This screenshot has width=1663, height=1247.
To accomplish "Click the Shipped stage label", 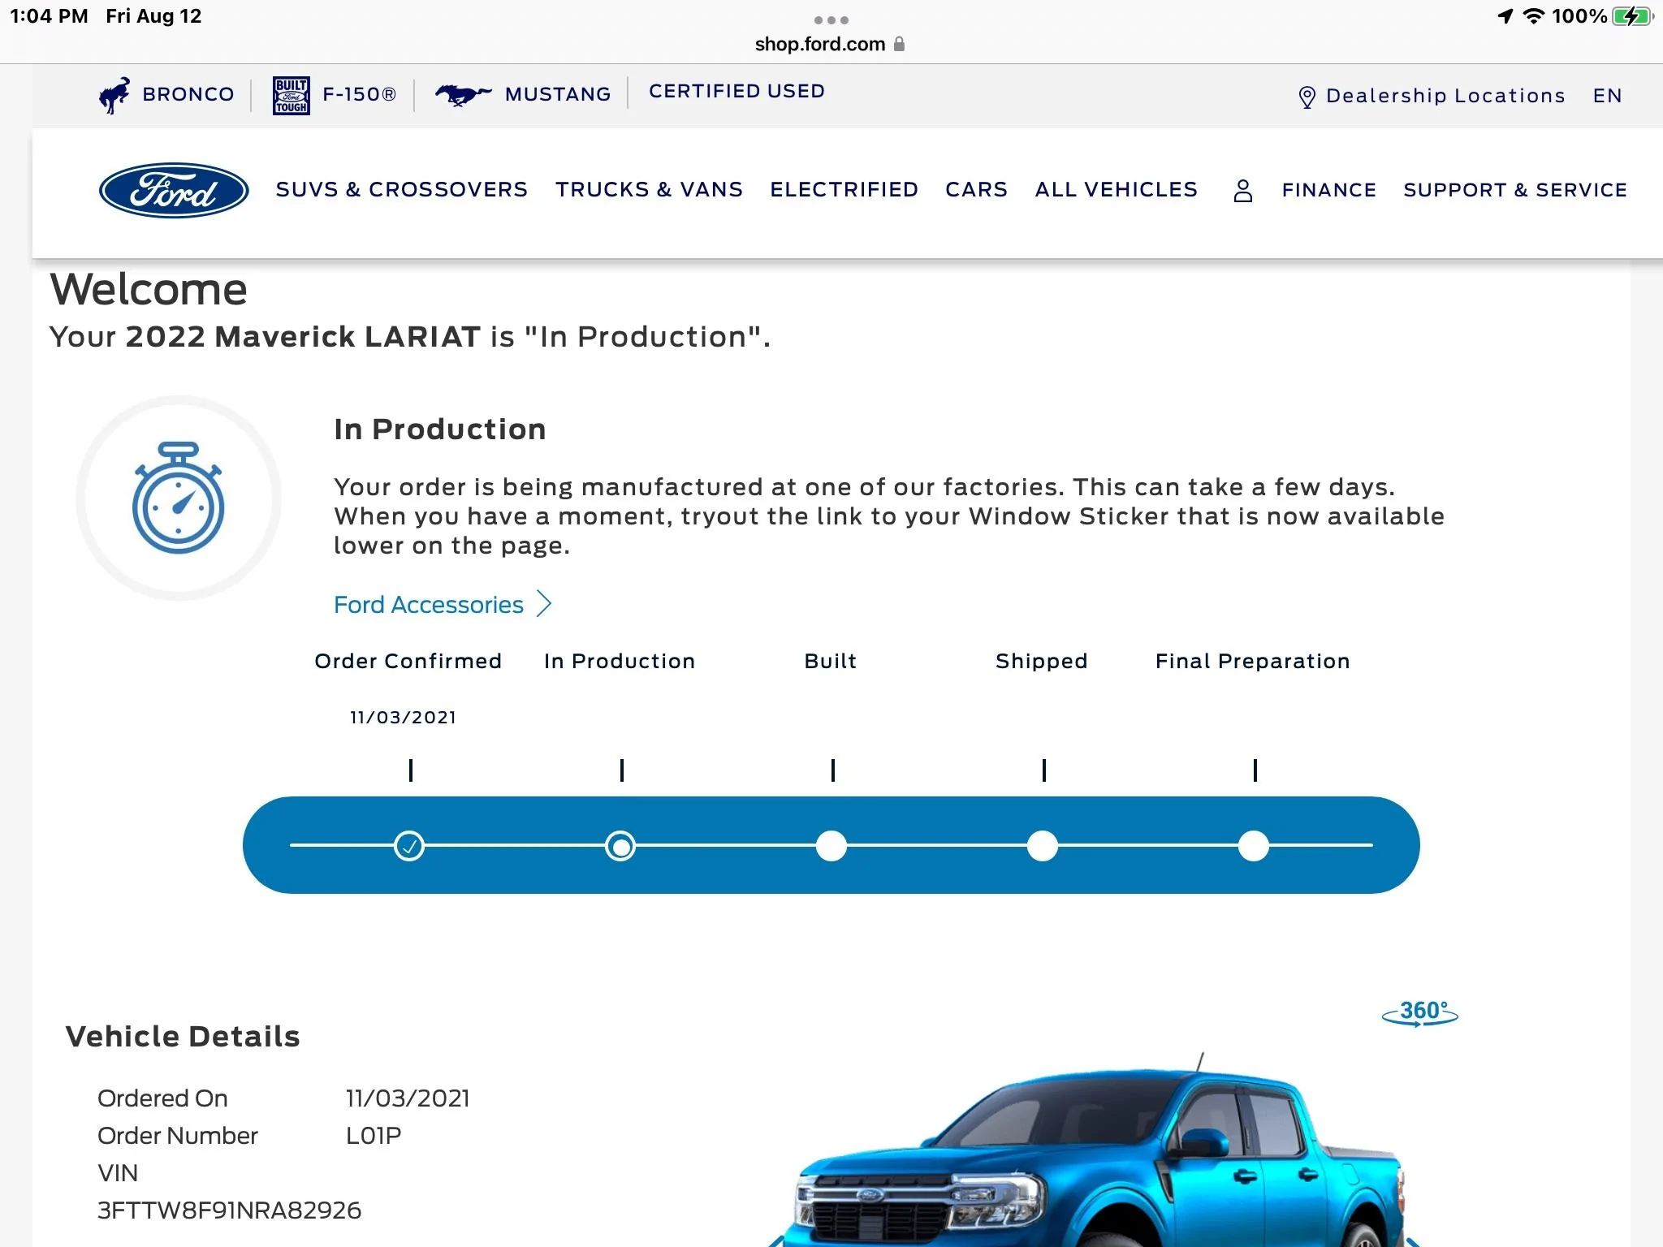I will click(x=1042, y=662).
